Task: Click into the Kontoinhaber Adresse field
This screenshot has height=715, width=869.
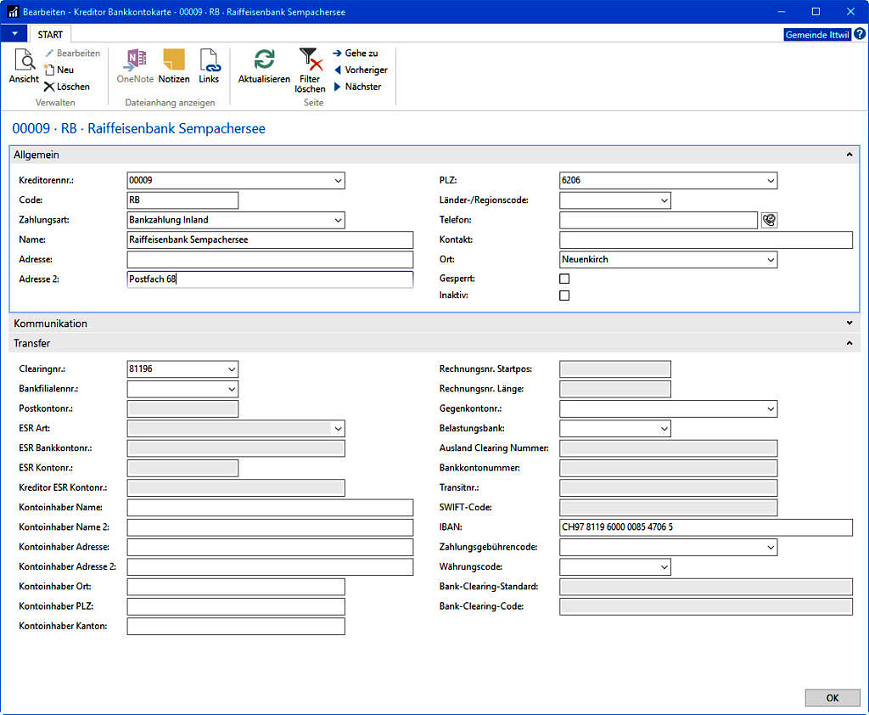Action: (270, 547)
